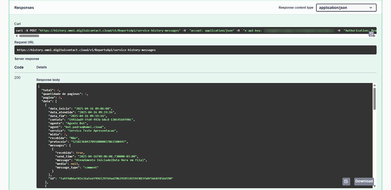Viewport: 391px width, 190px height.
Task: Click the response body vertical scrollbar thumb
Action: pyautogui.click(x=374, y=99)
